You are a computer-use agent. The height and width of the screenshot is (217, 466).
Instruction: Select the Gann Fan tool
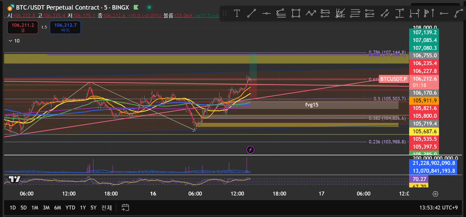(340, 13)
